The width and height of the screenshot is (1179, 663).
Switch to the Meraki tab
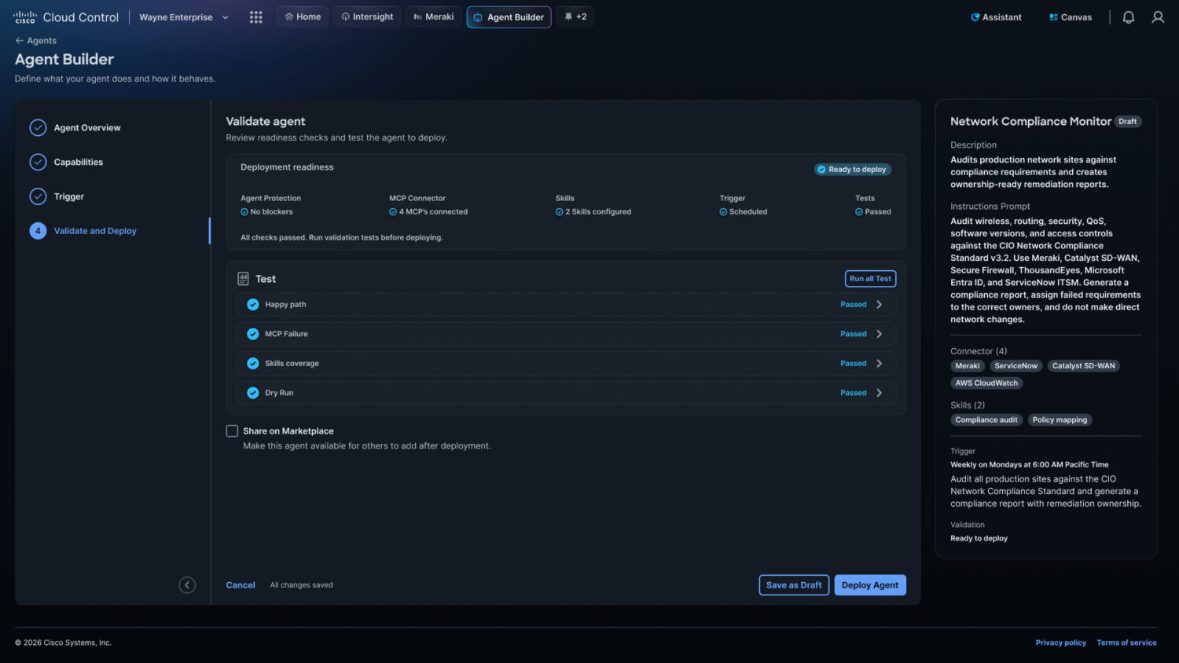(434, 16)
